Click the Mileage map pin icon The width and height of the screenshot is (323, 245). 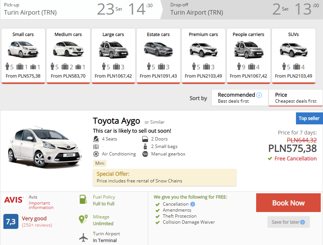click(x=83, y=220)
